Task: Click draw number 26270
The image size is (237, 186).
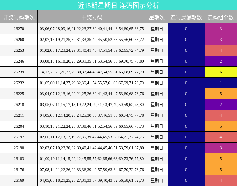Action: point(19,29)
